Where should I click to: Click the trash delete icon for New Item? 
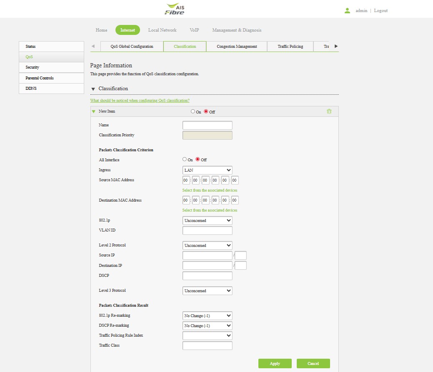[x=329, y=111]
